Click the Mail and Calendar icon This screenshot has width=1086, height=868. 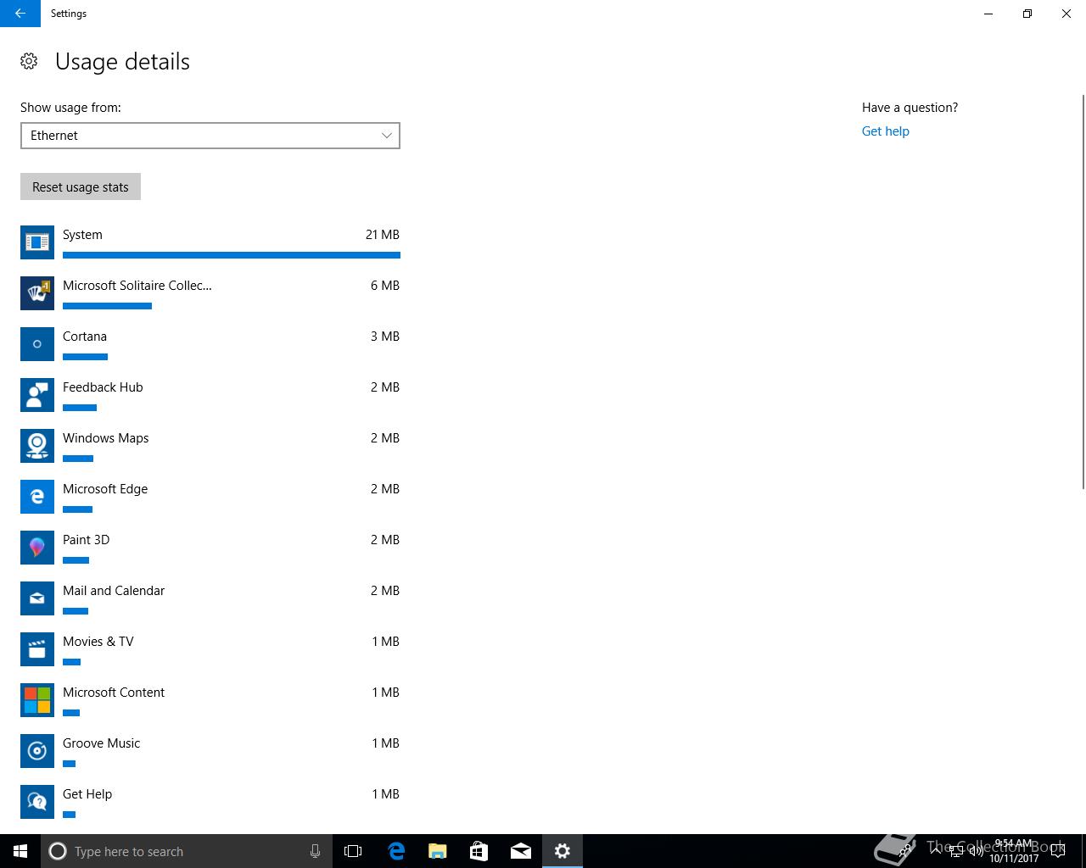37,598
